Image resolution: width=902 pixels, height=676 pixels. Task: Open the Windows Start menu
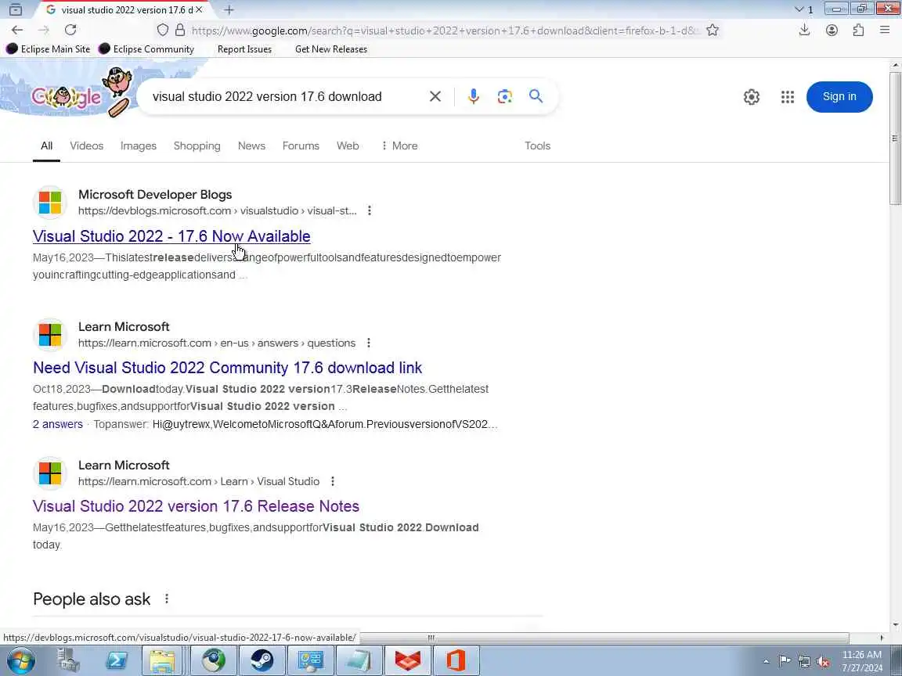click(20, 660)
